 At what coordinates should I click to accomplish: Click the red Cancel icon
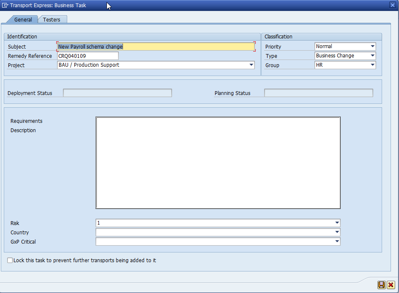coord(391,285)
